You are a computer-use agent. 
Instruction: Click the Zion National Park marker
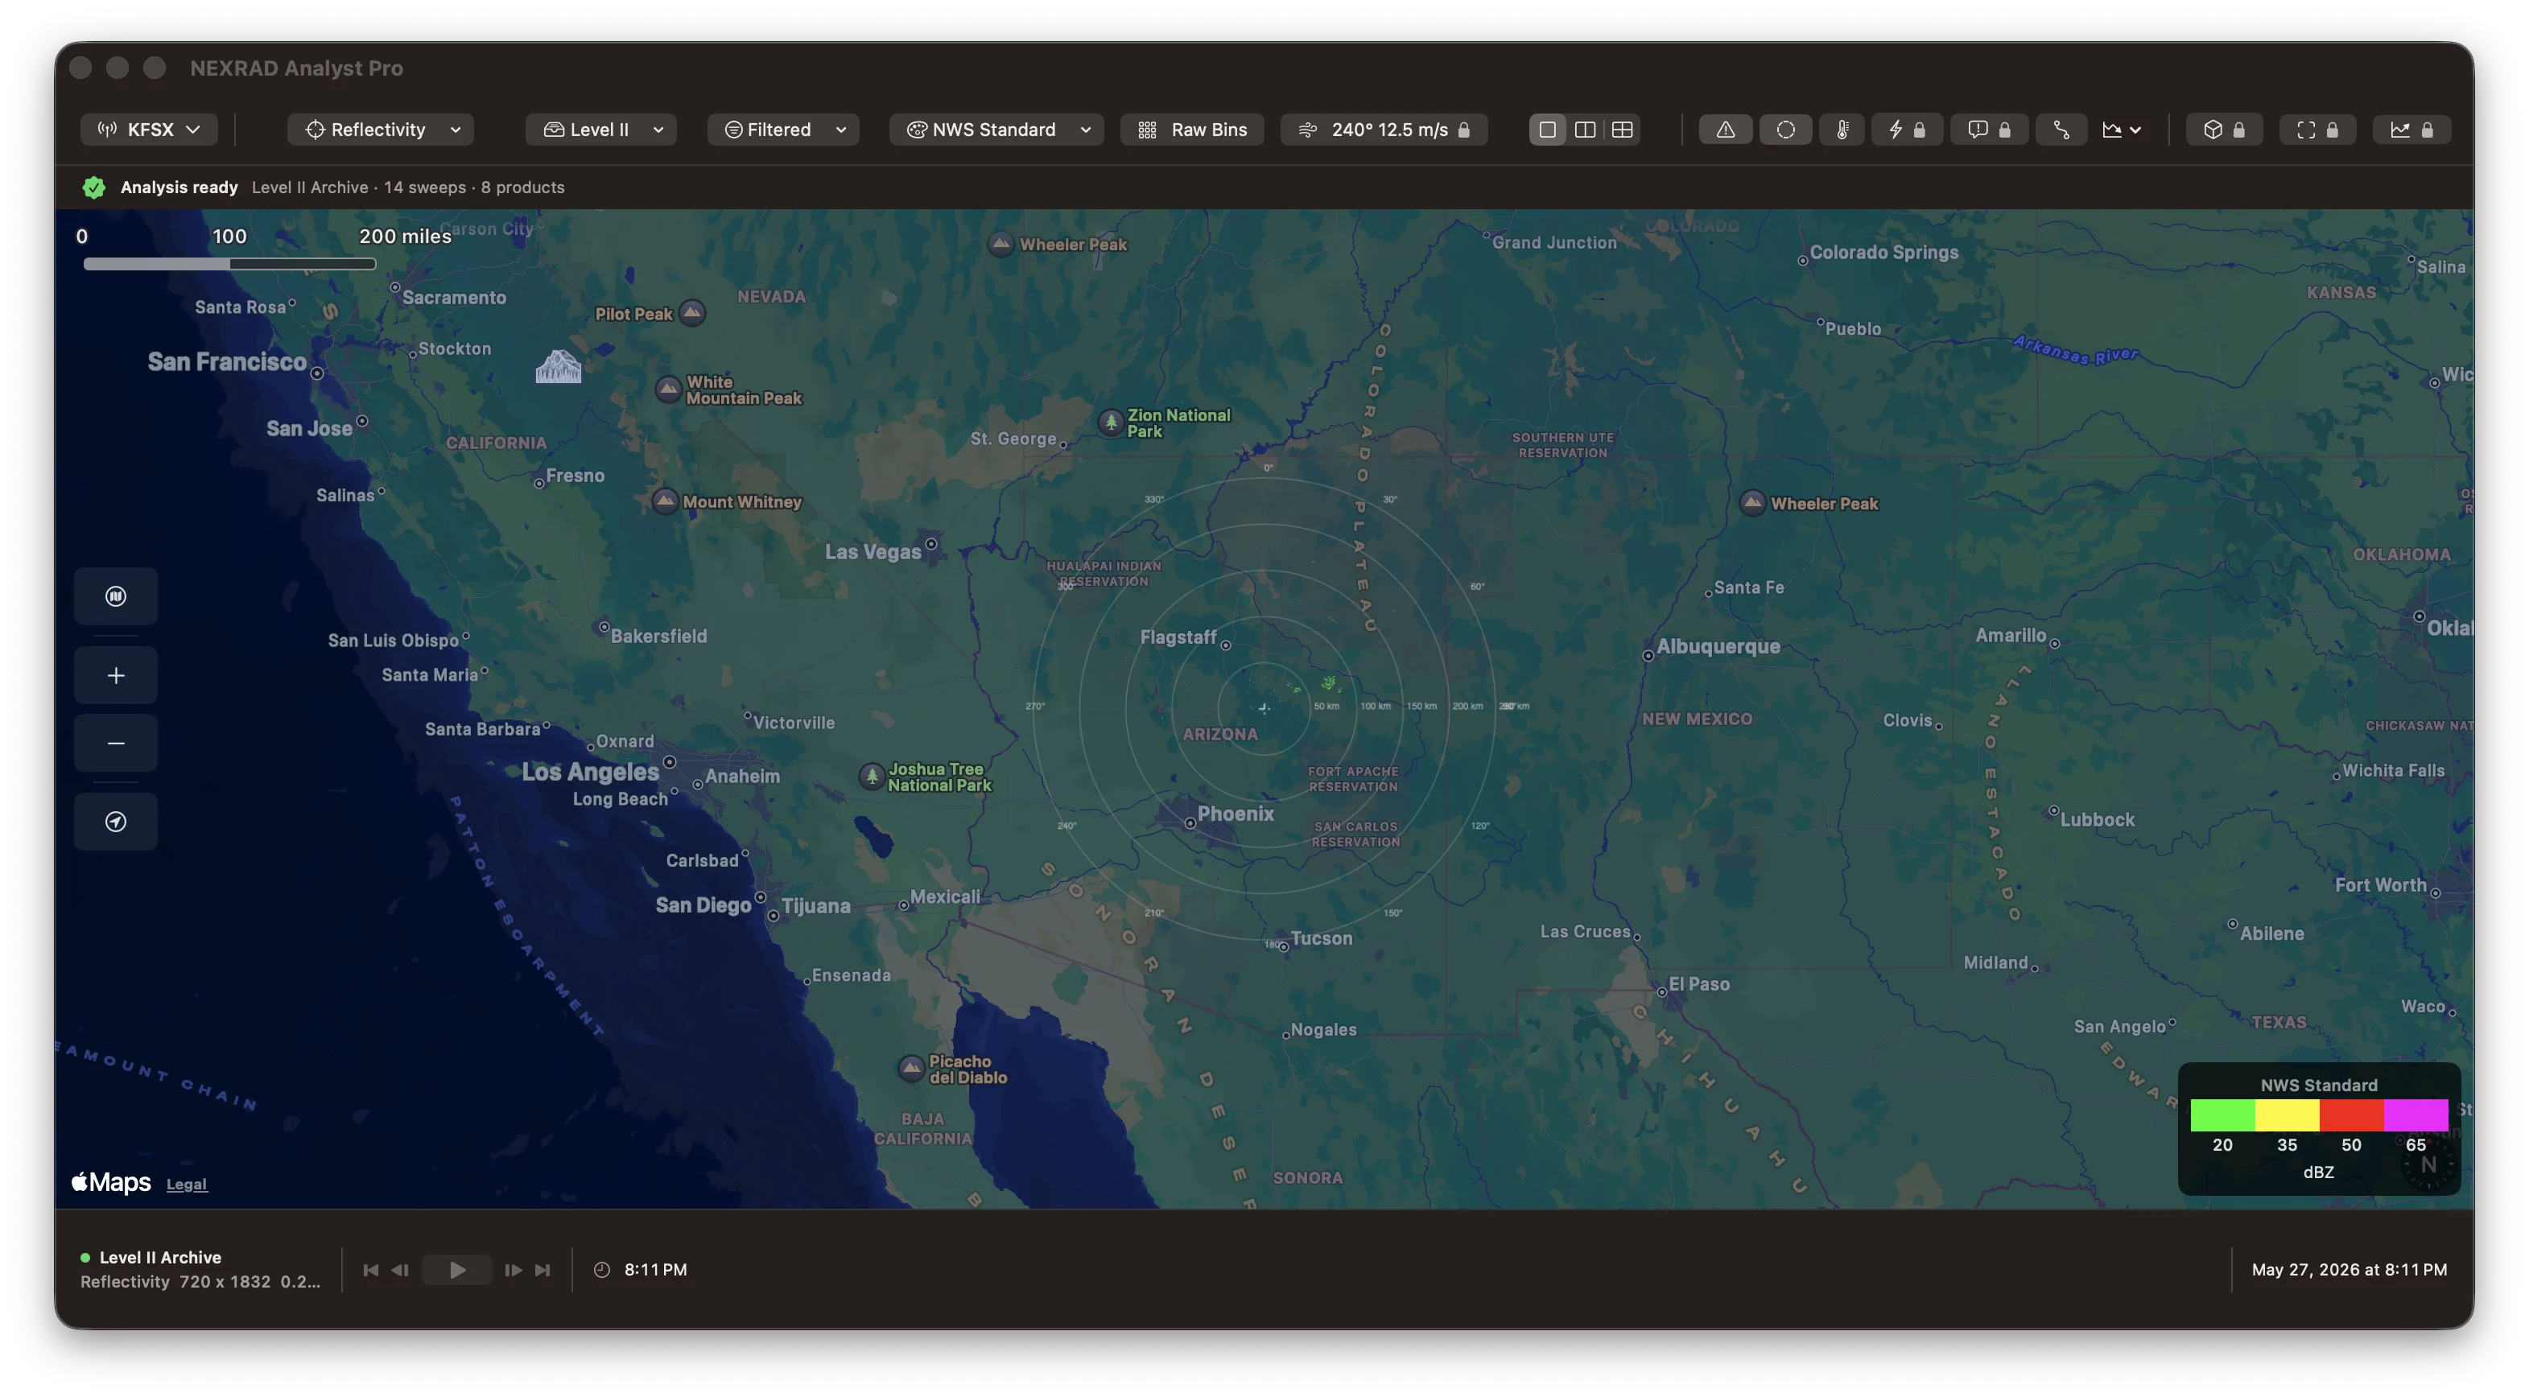pyautogui.click(x=1111, y=422)
